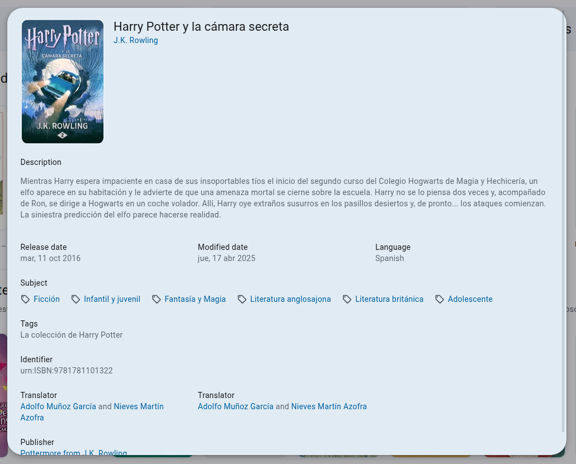
Task: Open the Pottermore from J.K. Rowling publisher link
Action: click(74, 452)
